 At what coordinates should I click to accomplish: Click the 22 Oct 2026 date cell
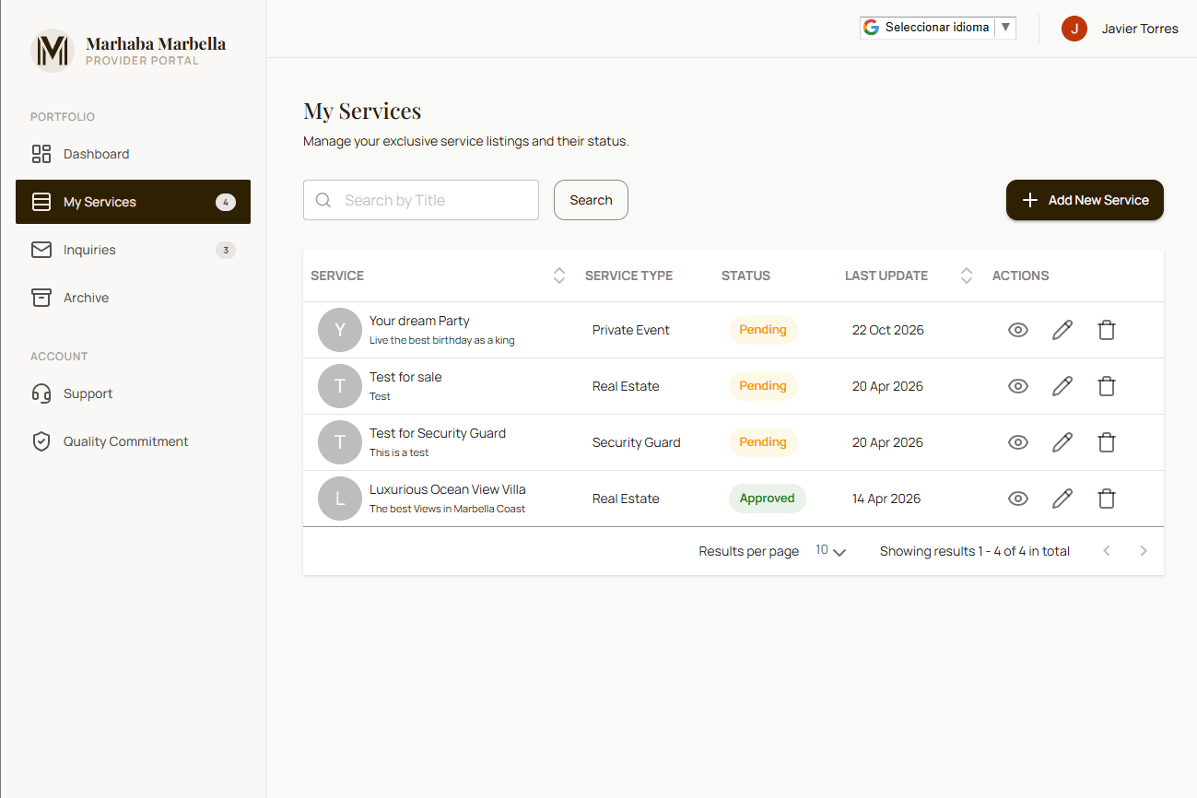pyautogui.click(x=888, y=330)
